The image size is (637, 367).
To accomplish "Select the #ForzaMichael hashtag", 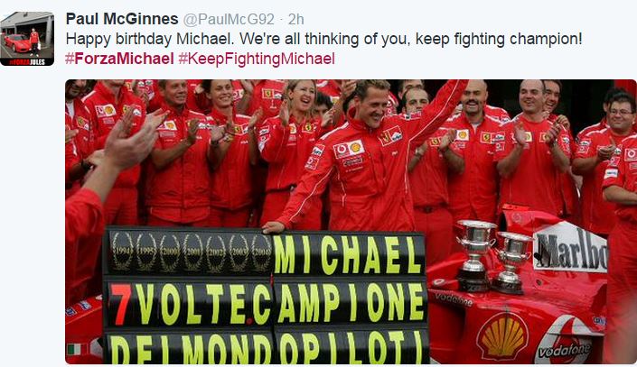I will (x=119, y=59).
